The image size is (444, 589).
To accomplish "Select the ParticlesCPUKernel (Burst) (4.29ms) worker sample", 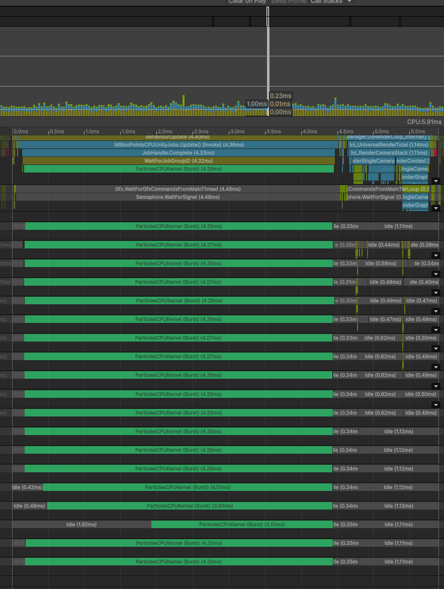I will (179, 300).
